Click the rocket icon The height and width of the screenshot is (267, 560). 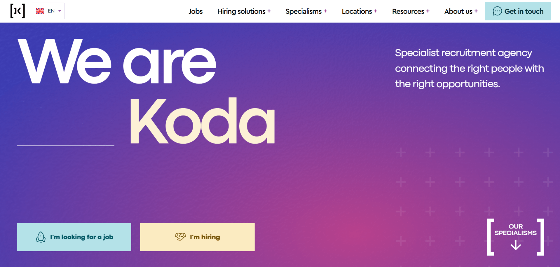pos(41,237)
